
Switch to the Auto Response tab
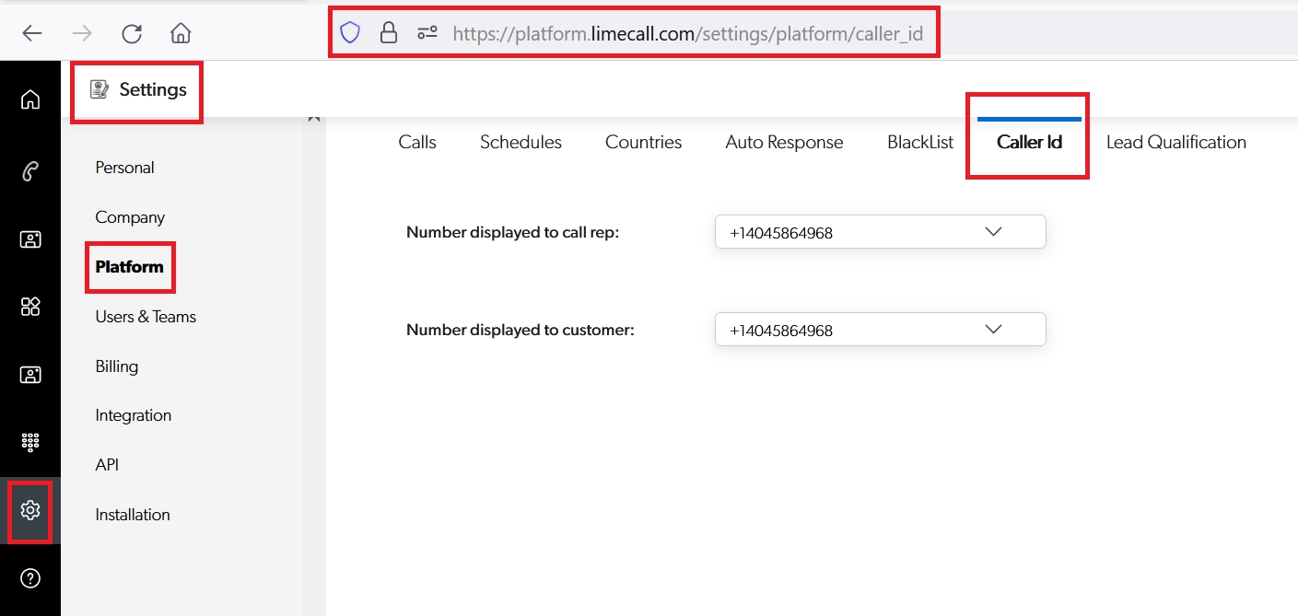tap(784, 143)
